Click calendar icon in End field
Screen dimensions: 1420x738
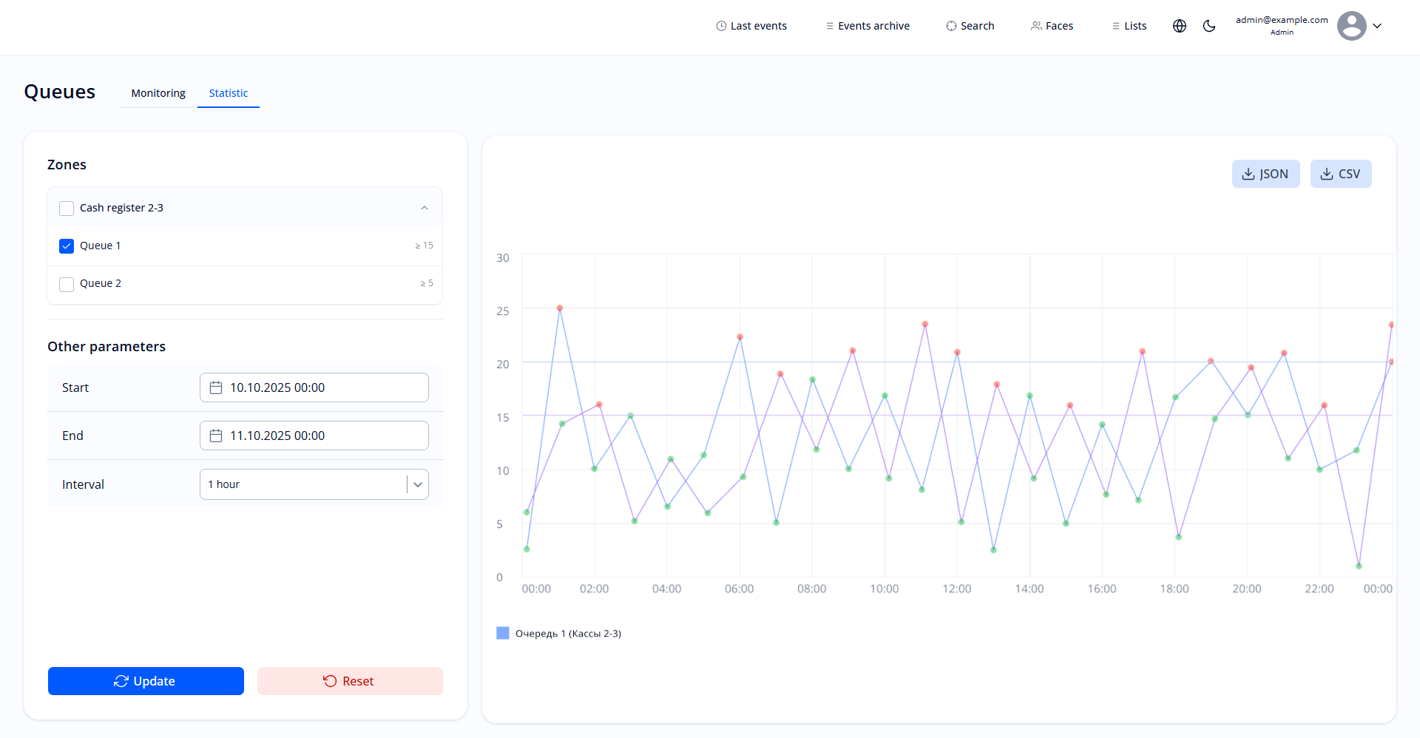click(x=216, y=436)
